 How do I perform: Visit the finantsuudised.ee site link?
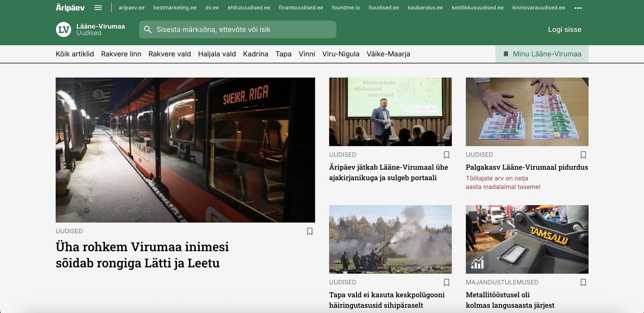click(x=300, y=7)
